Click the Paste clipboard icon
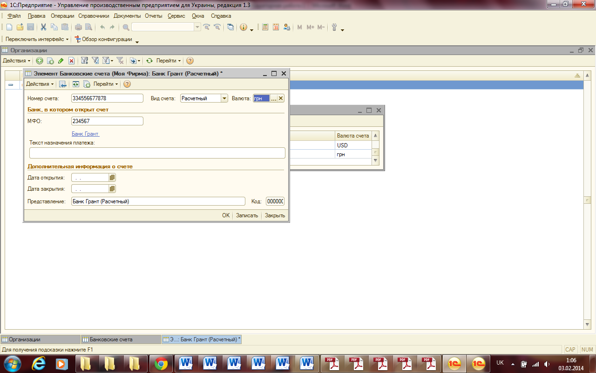The width and height of the screenshot is (596, 373). pyautogui.click(x=65, y=27)
